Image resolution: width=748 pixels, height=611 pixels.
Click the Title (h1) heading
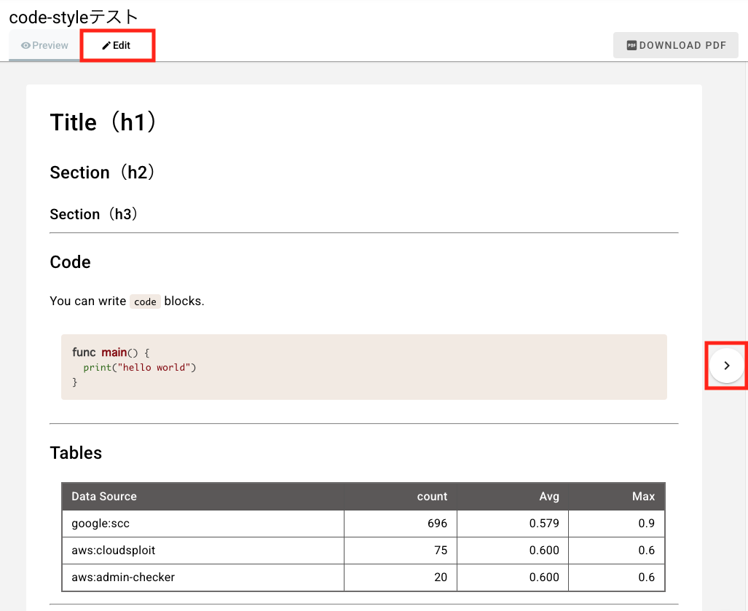pos(103,122)
